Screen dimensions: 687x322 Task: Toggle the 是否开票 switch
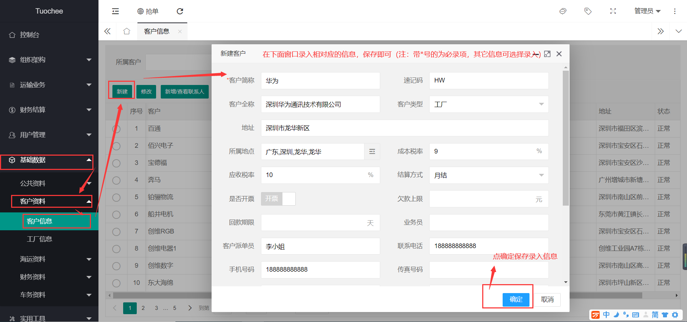[x=278, y=199]
